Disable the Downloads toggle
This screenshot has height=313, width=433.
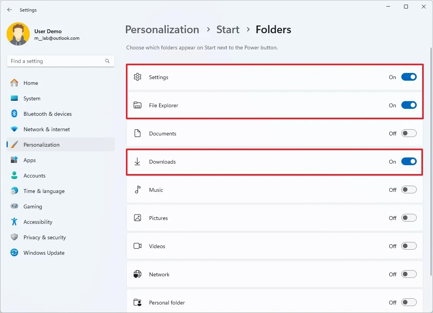pyautogui.click(x=409, y=161)
